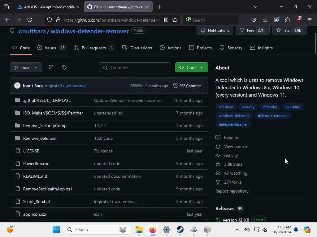317x237 pixels.
Task: Open the tracking protection shield icon
Action: (50, 20)
